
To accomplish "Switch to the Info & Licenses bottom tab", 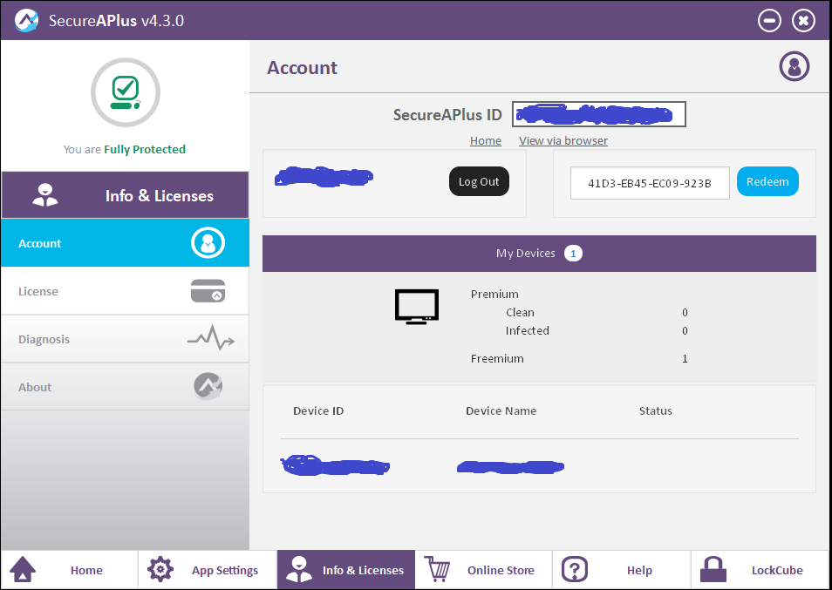I will pos(346,569).
